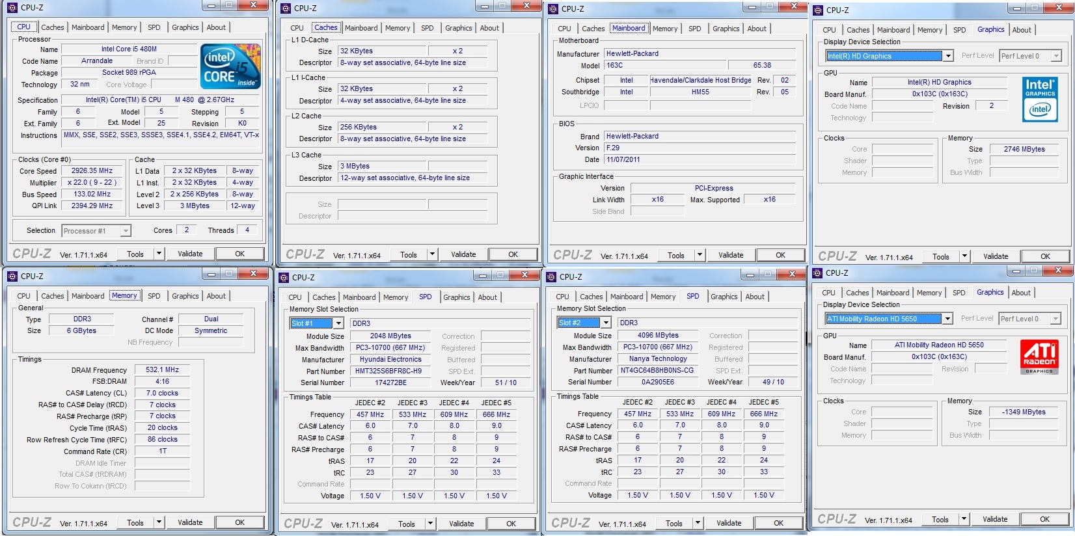Viewport: 1075px width, 536px height.
Task: Click the CPU-Z title icon in the Intel HD Graphics window
Action: pyautogui.click(x=819, y=10)
